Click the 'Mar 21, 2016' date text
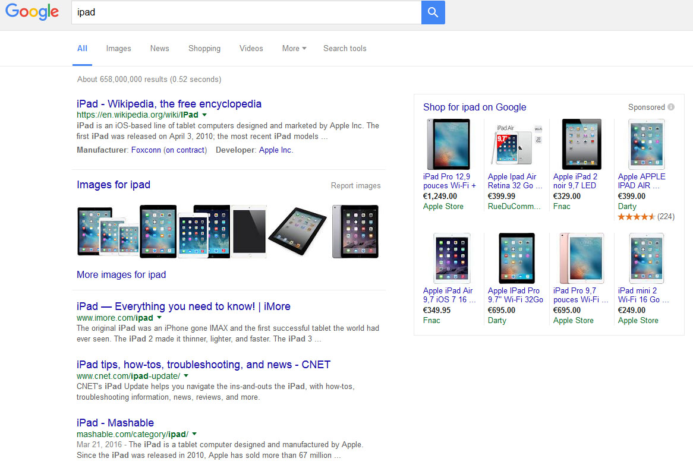The image size is (693, 468). pyautogui.click(x=99, y=445)
